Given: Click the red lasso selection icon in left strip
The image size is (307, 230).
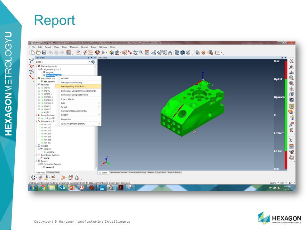Looking at the screenshot, I should (31, 66).
